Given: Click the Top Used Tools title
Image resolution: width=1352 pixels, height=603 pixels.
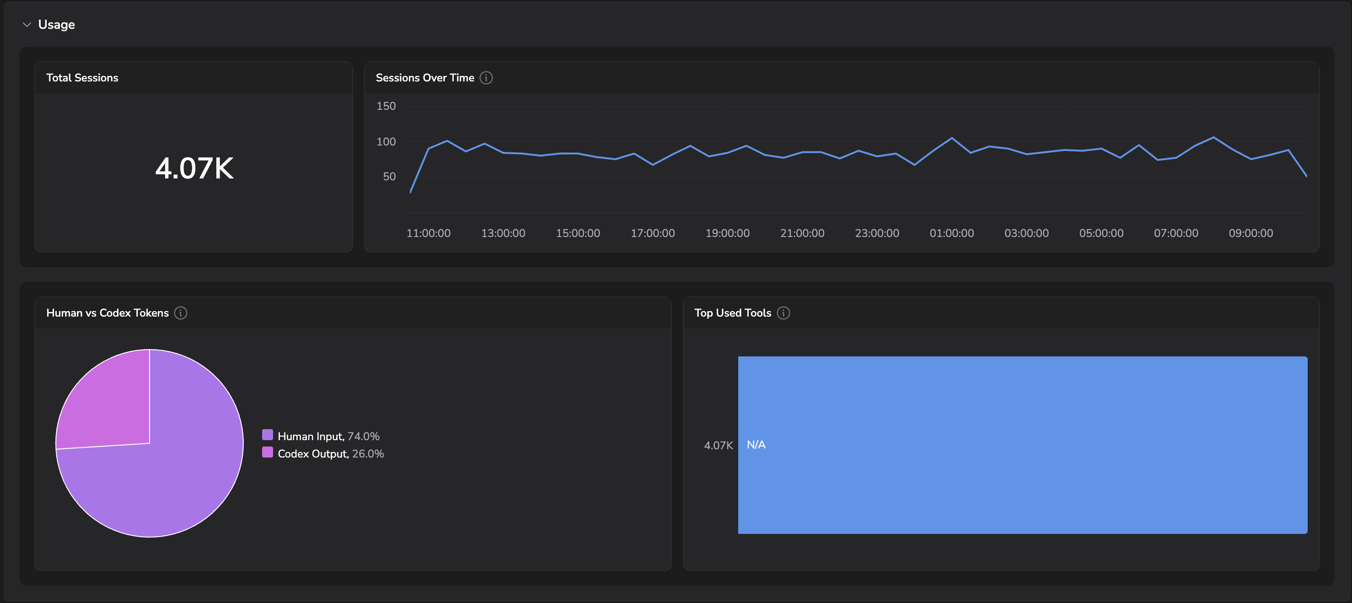Looking at the screenshot, I should 733,313.
